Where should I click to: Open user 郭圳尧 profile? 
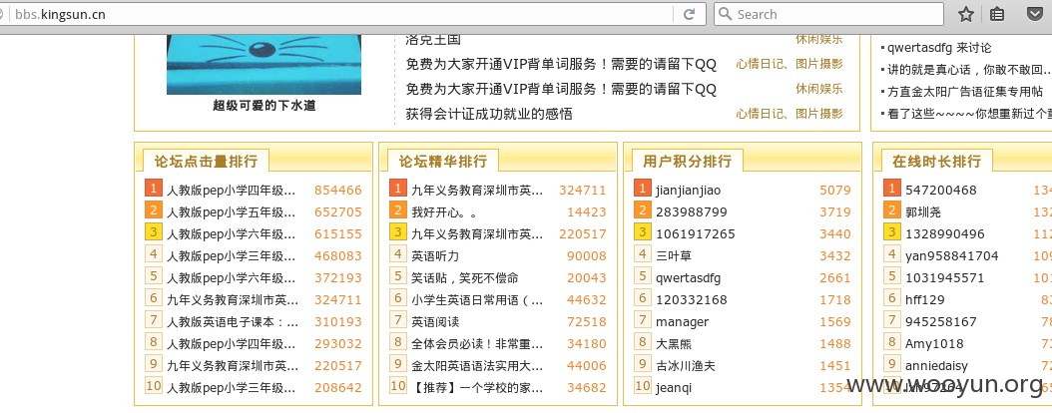tap(923, 212)
